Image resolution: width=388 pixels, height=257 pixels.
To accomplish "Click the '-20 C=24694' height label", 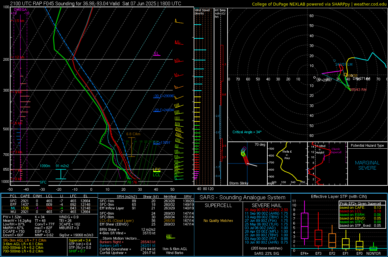I will tap(164, 110).
